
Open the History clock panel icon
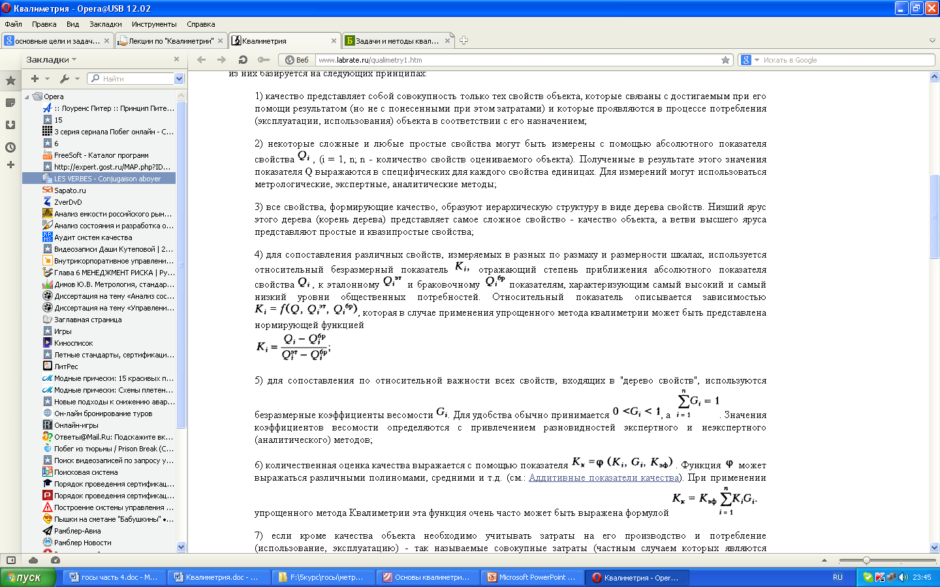10,147
